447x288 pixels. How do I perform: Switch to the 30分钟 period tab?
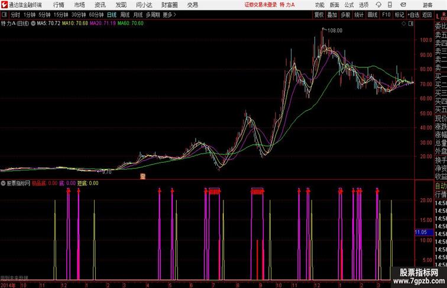79,15
